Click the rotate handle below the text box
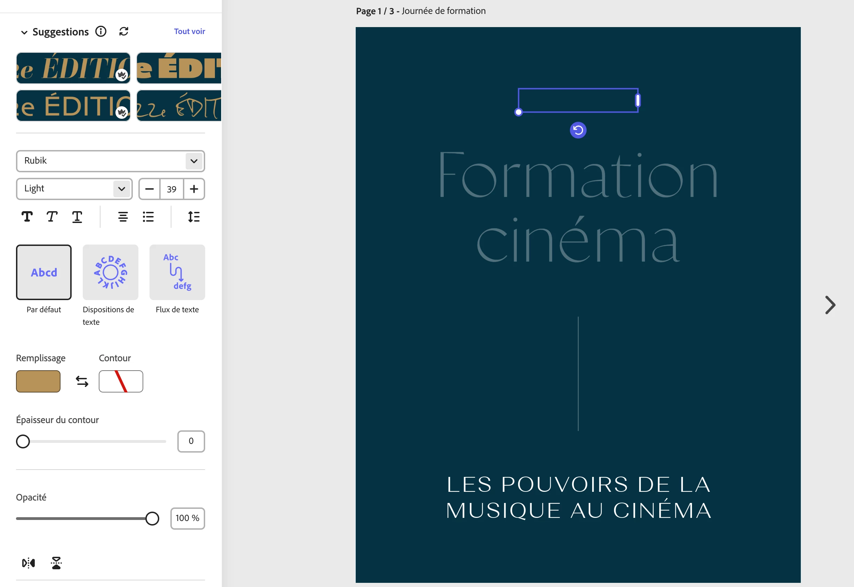Screen dimensions: 854x587 tap(578, 130)
